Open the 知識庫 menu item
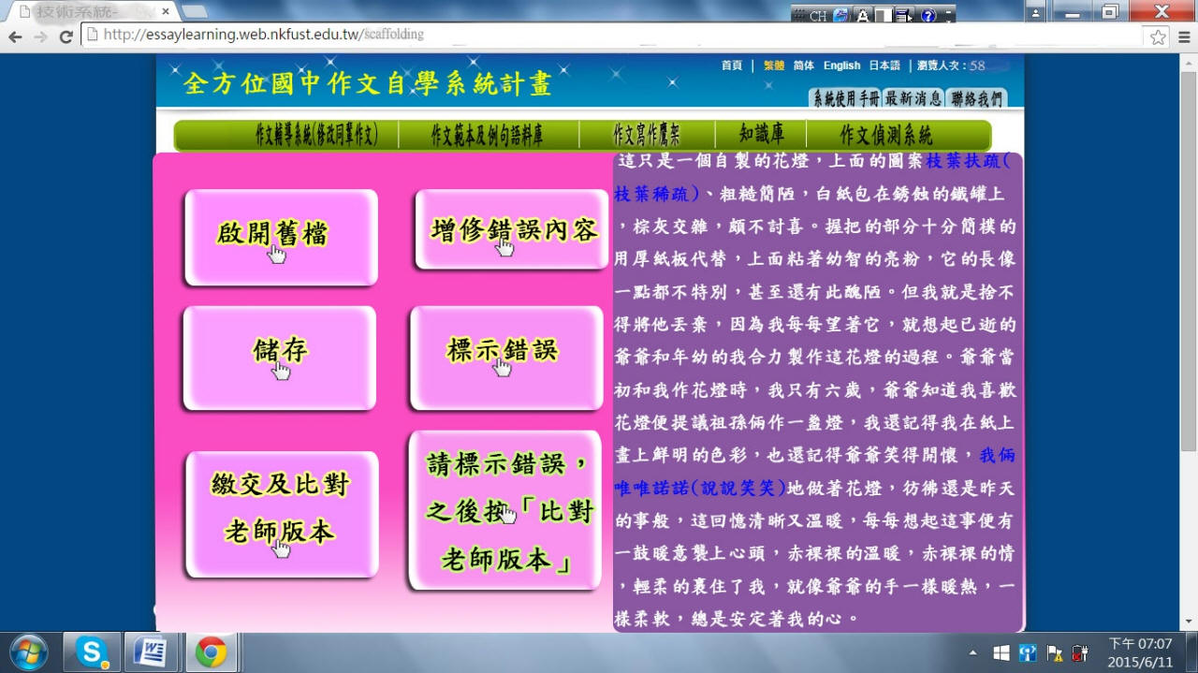 pyautogui.click(x=761, y=135)
